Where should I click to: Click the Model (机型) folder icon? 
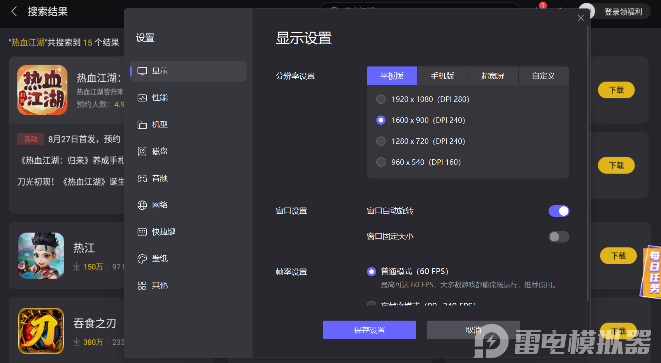142,125
